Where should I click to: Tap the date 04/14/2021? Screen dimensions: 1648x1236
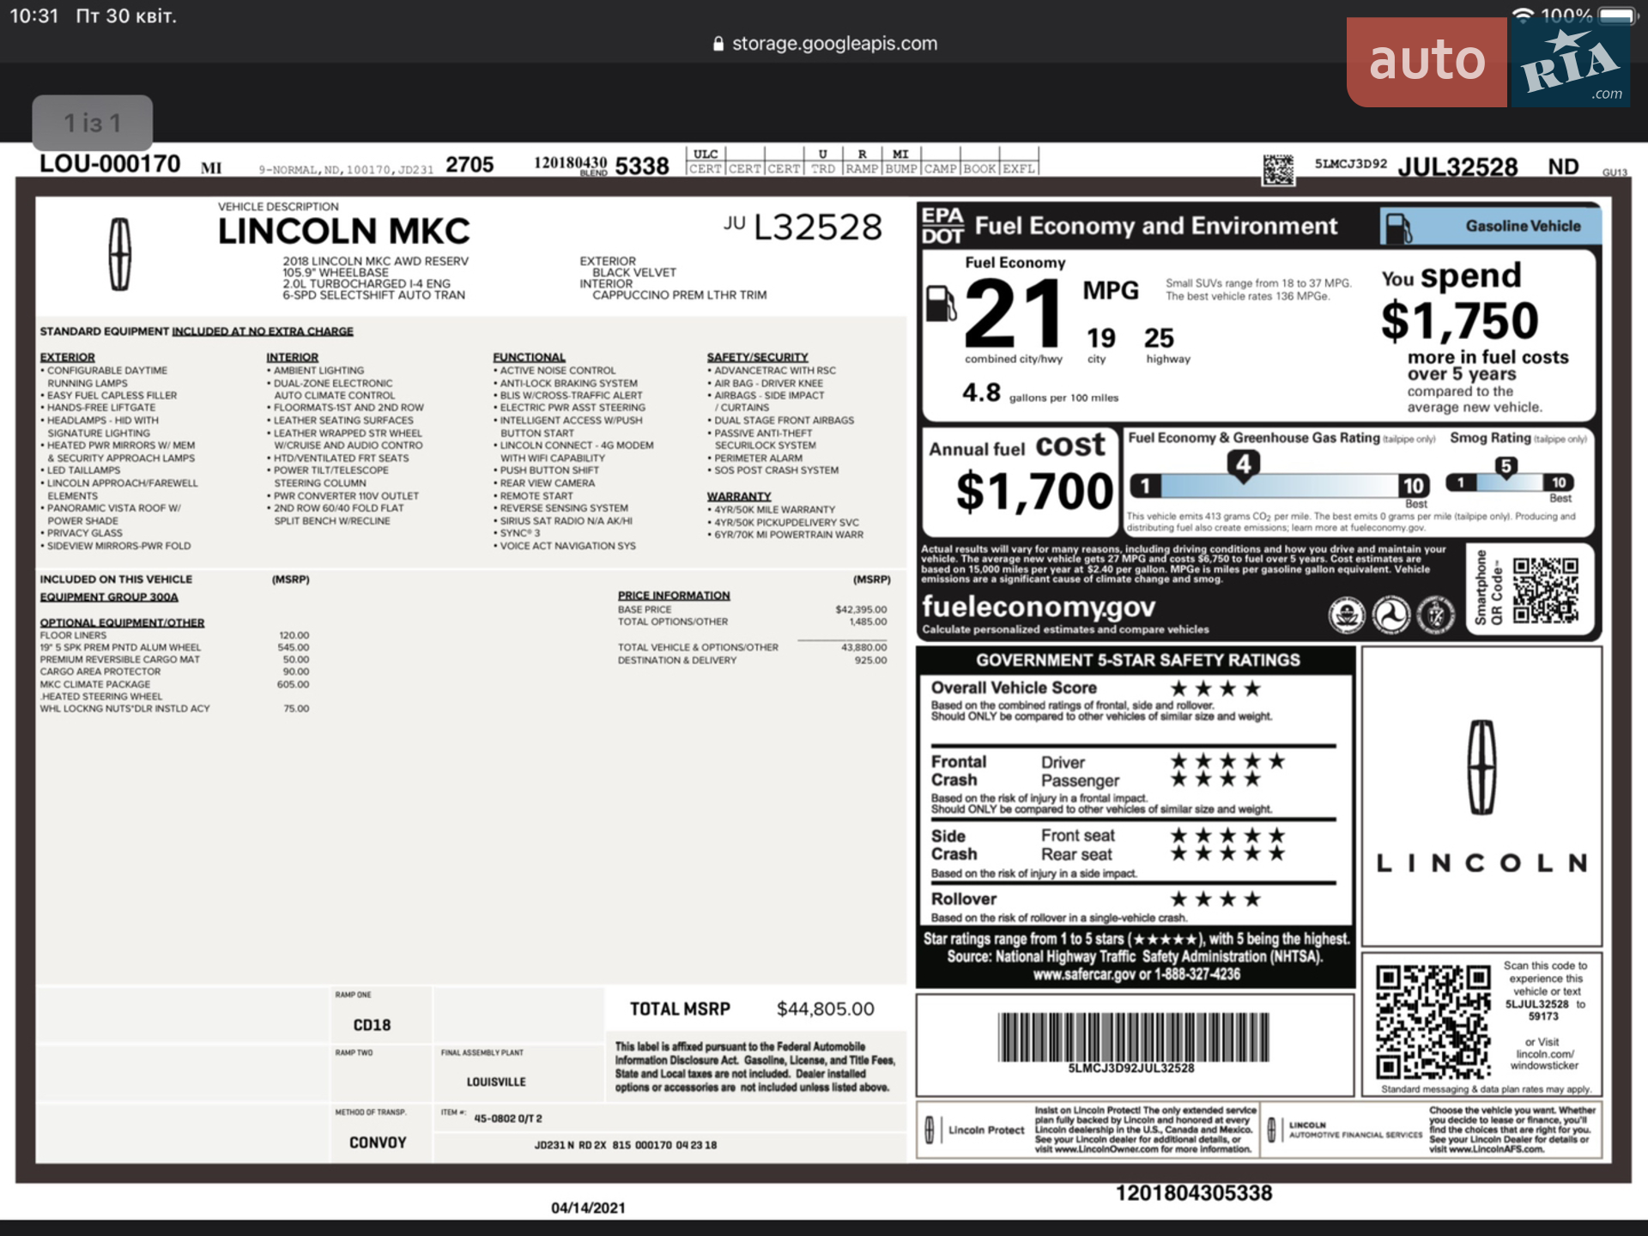588,1208
